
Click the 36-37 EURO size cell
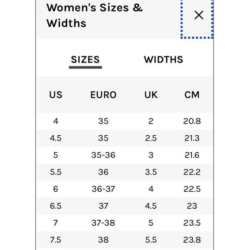tap(103, 189)
